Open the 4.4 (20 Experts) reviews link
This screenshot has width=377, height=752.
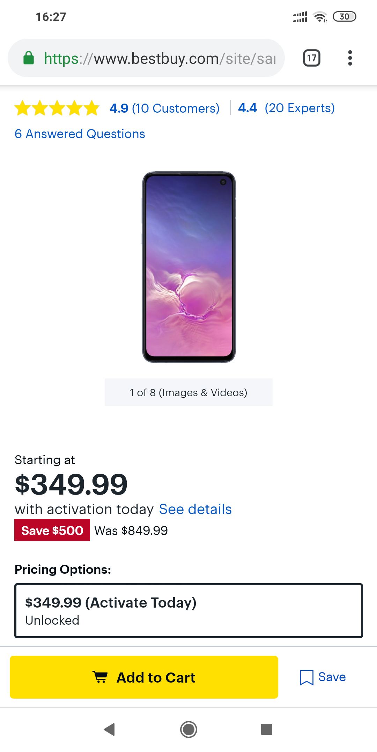tap(286, 108)
